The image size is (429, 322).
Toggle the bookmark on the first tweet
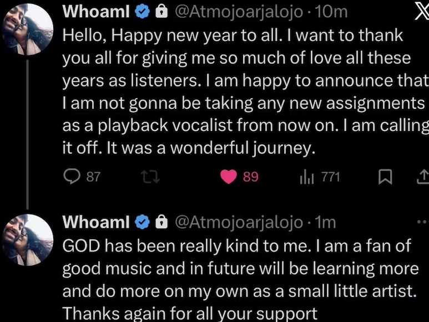tap(385, 177)
